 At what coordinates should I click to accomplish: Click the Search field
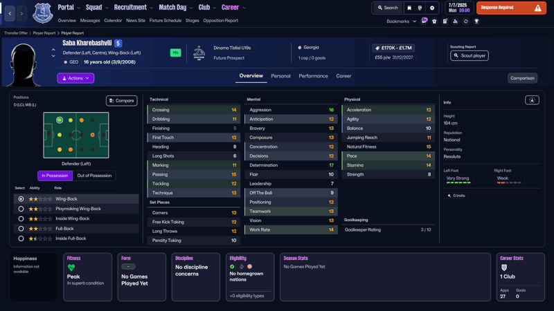coord(388,8)
